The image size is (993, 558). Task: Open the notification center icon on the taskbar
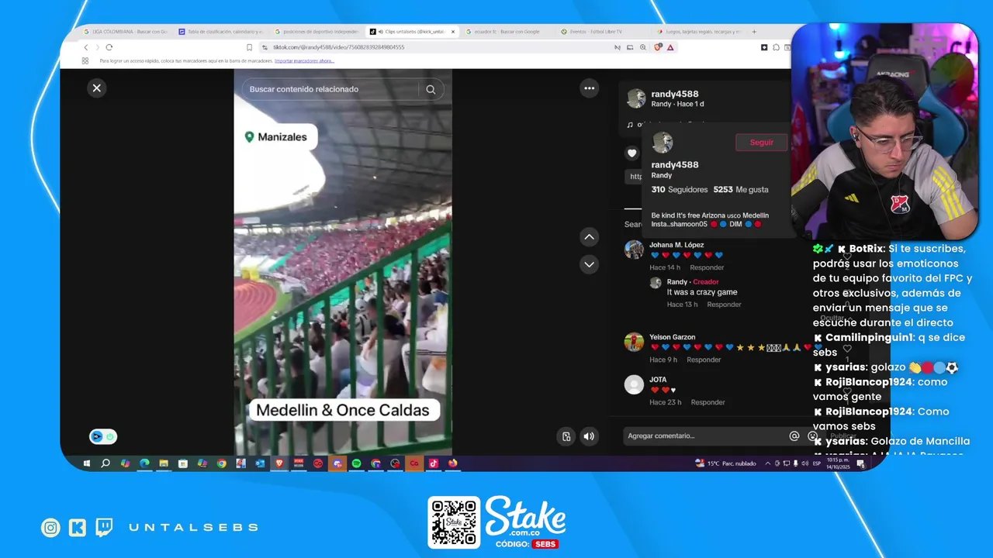860,463
